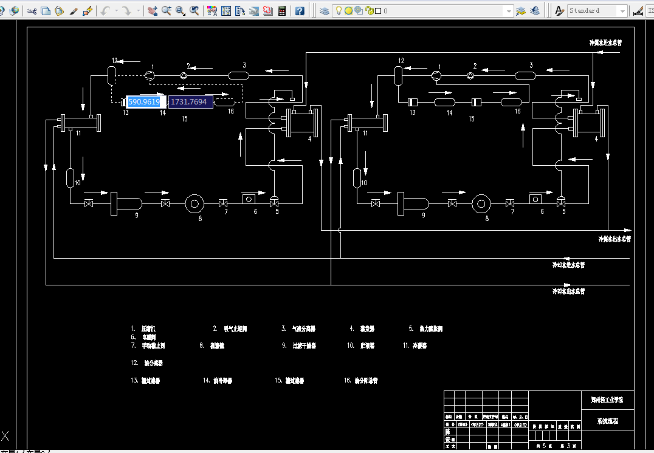Activate the Pan hand tool

152,12
